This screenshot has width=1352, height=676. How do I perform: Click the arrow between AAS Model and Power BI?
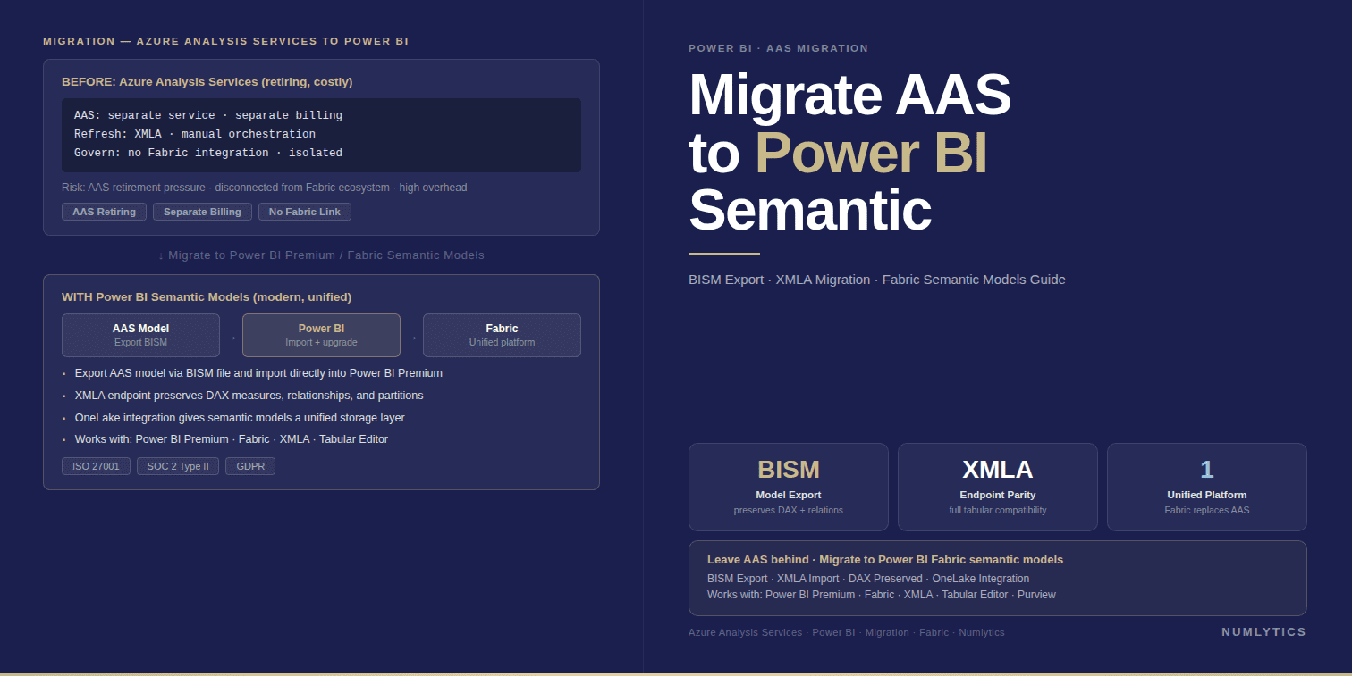pos(231,338)
